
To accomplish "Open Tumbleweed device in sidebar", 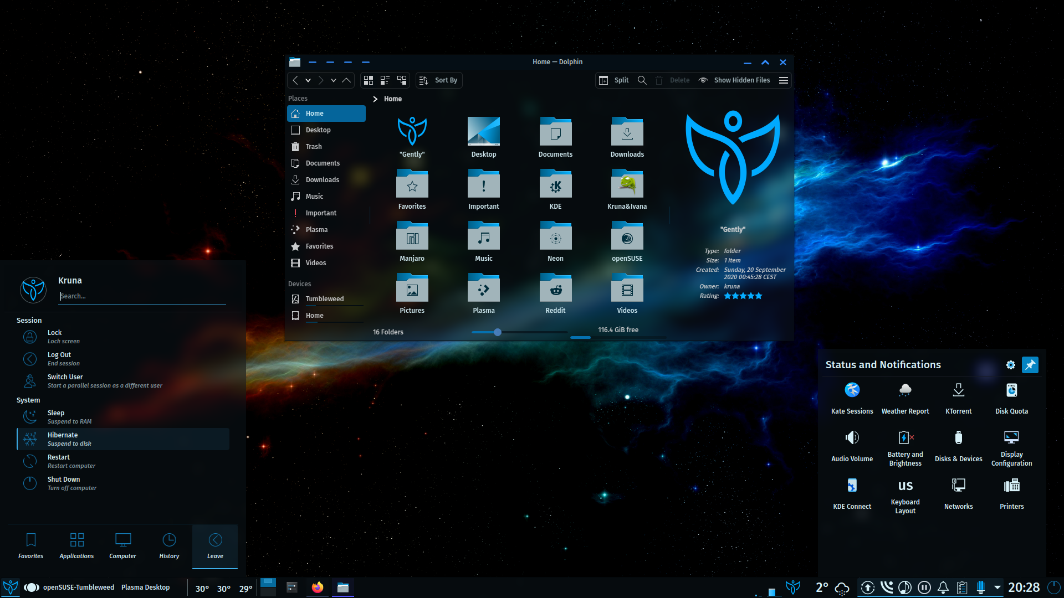I will click(x=326, y=299).
